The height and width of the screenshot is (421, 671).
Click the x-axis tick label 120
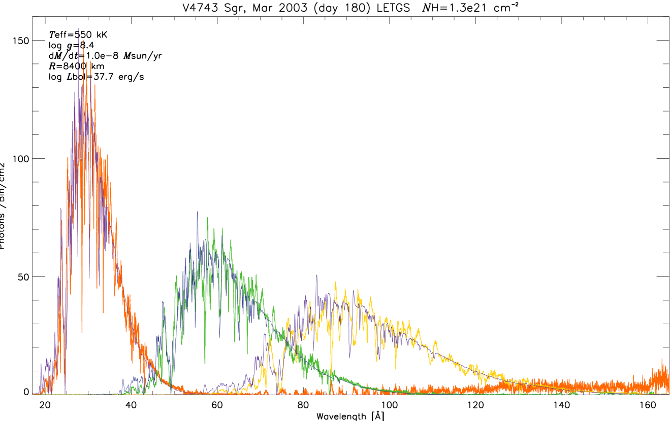click(475, 405)
